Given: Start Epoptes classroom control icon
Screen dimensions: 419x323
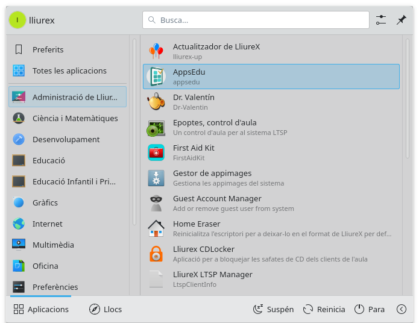Looking at the screenshot, I should [156, 127].
